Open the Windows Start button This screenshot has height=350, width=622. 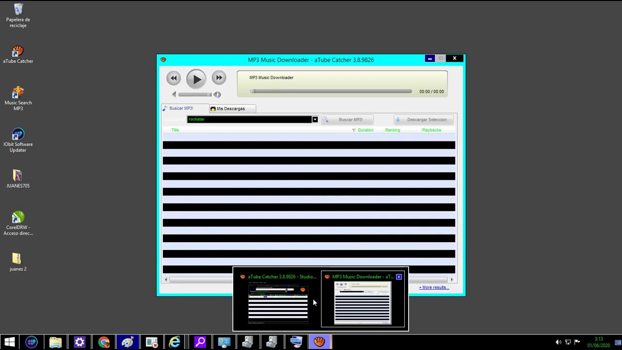pyautogui.click(x=10, y=342)
